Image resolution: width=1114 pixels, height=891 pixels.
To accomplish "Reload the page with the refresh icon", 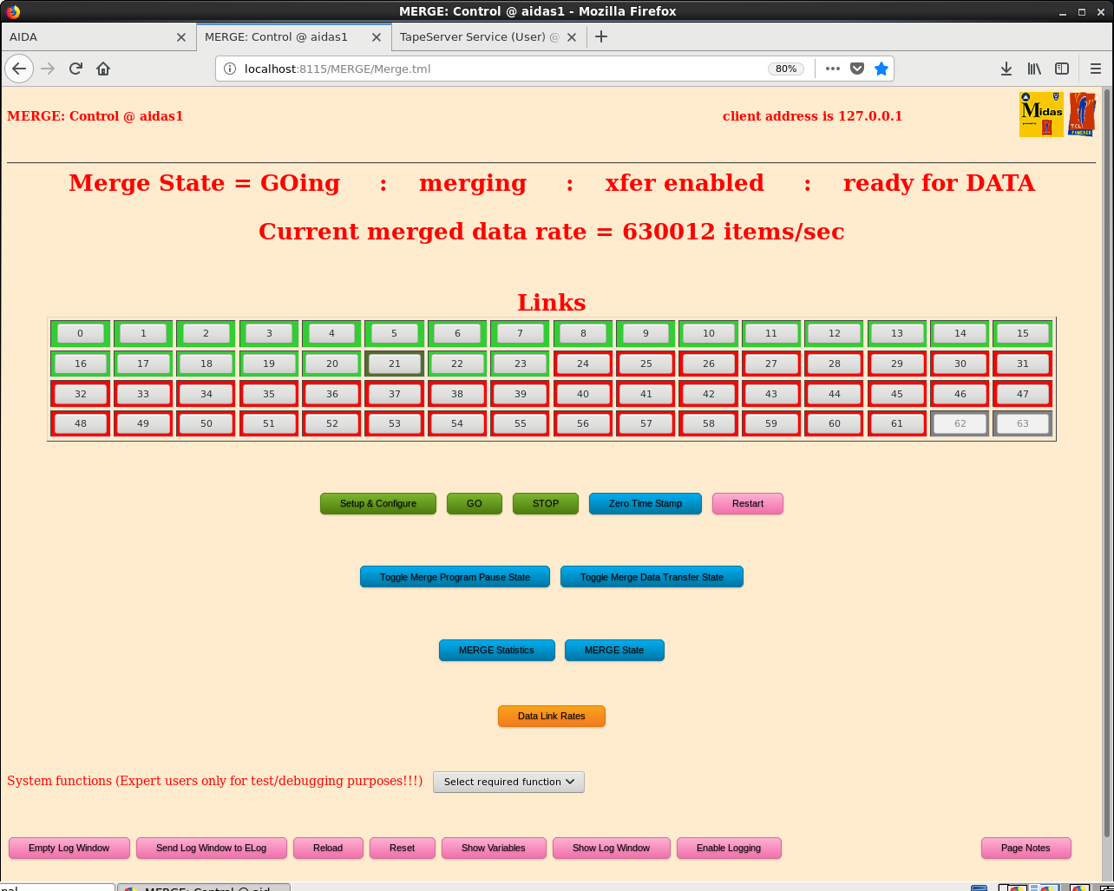I will (75, 69).
